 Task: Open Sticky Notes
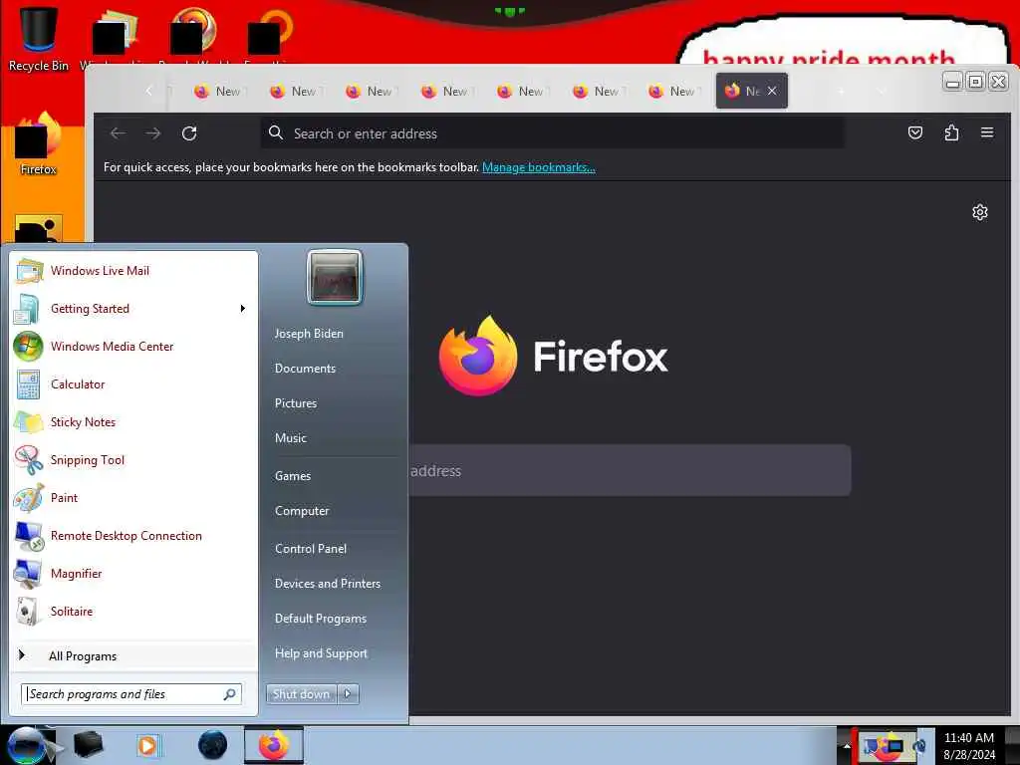[x=133, y=421]
